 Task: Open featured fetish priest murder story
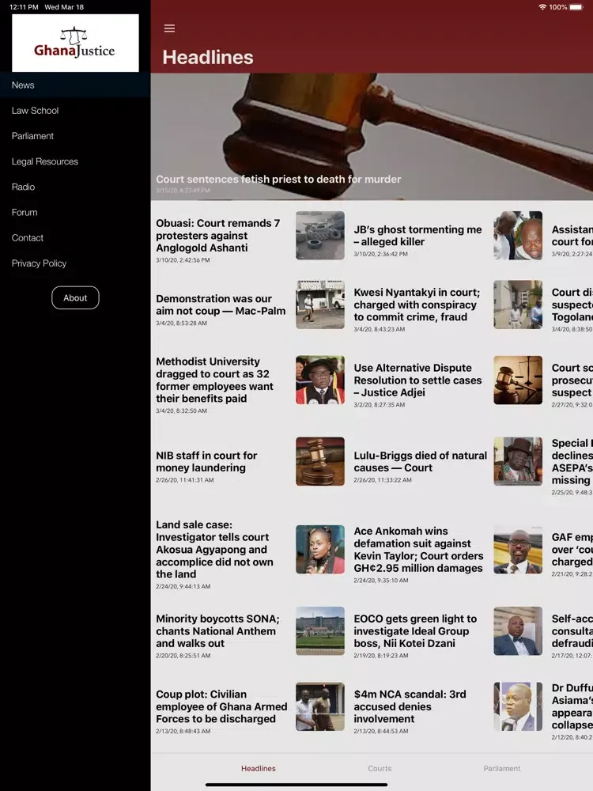point(372,137)
